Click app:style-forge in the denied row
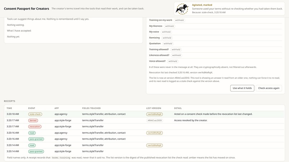Image resolution: width=289 pixels, height=162 pixels. pos(63,120)
